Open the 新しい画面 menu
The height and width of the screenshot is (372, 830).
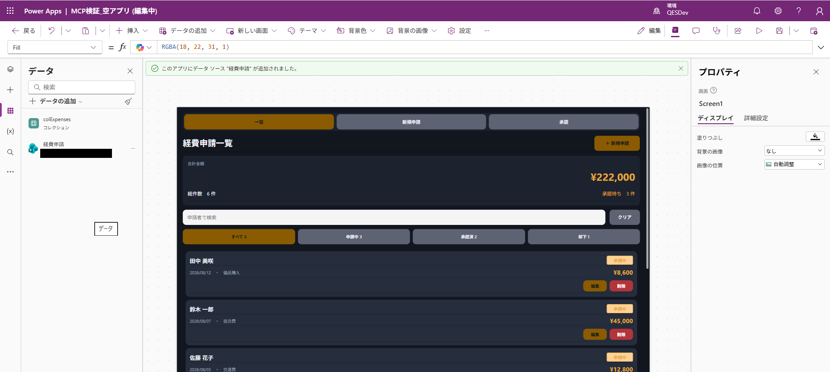point(251,31)
